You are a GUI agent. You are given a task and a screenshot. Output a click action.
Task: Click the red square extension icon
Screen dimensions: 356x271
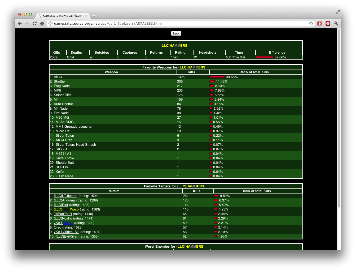pyautogui.click(x=328, y=23)
